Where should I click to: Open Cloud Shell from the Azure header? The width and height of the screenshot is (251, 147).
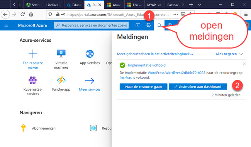tap(138, 25)
